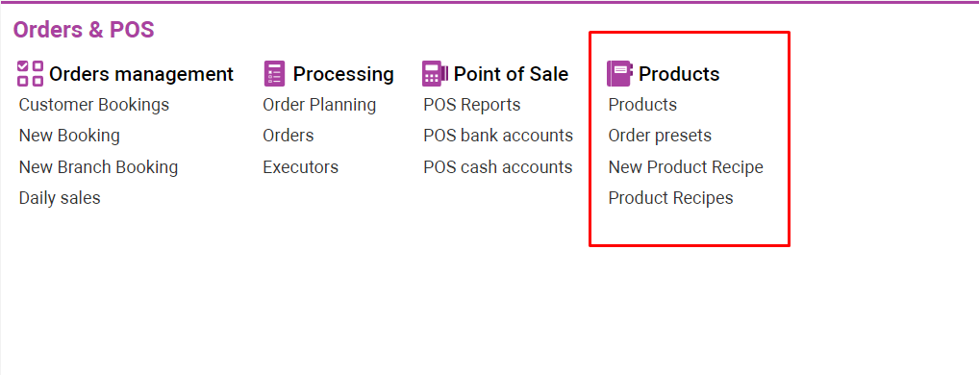Viewport: 979px width, 375px height.
Task: Select the Orders management section title
Action: click(x=141, y=74)
